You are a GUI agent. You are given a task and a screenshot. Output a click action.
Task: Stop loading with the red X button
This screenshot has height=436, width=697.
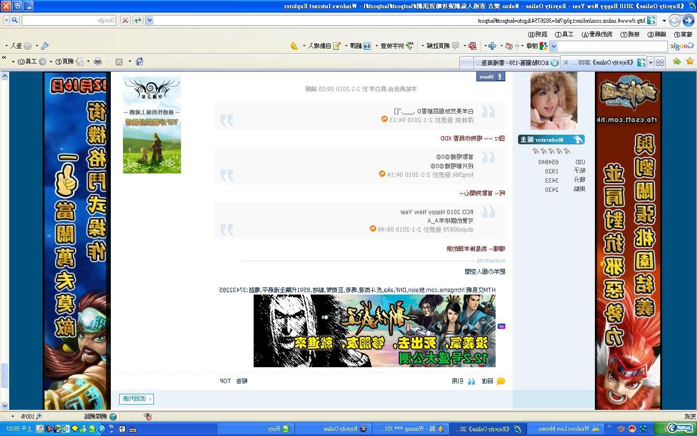click(x=125, y=20)
